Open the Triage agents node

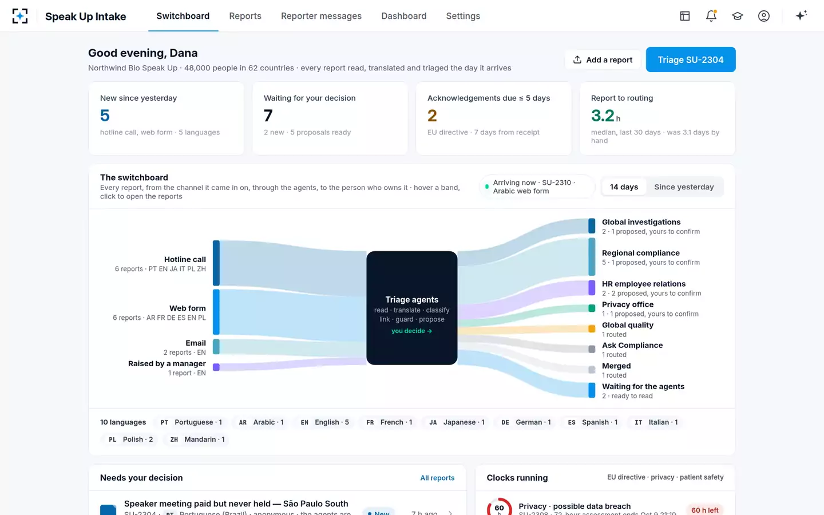pyautogui.click(x=412, y=308)
